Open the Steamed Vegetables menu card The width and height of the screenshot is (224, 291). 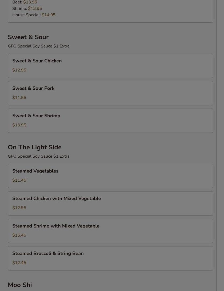tap(110, 176)
